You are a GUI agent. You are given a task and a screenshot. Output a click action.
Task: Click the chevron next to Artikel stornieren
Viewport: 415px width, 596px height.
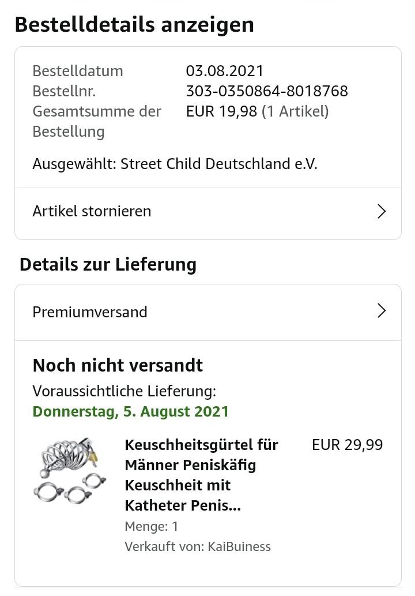pyautogui.click(x=381, y=211)
